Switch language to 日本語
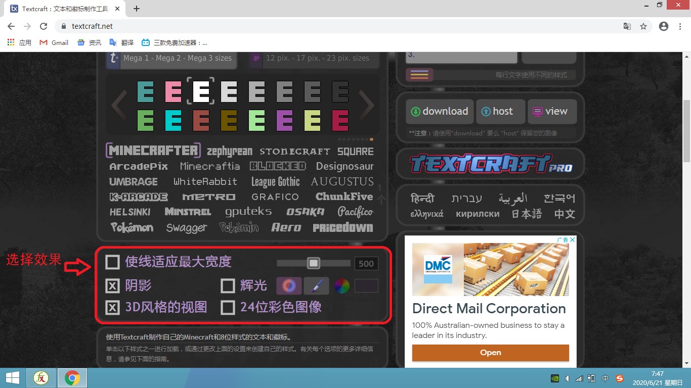This screenshot has width=691, height=388. [x=527, y=214]
